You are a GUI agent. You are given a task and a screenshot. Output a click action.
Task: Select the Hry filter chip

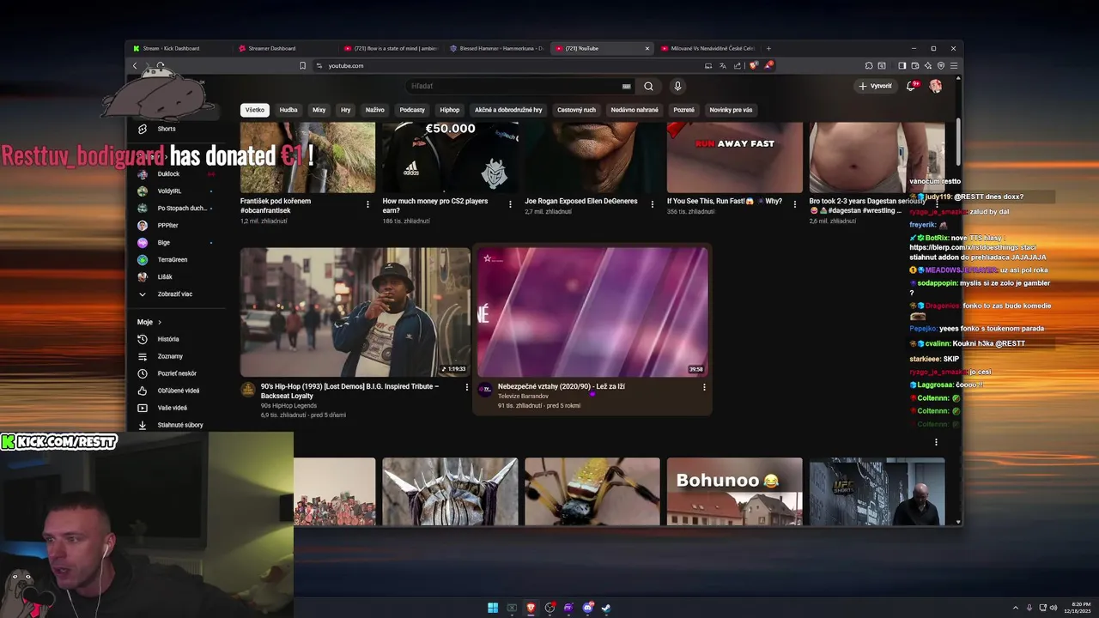tap(346, 110)
